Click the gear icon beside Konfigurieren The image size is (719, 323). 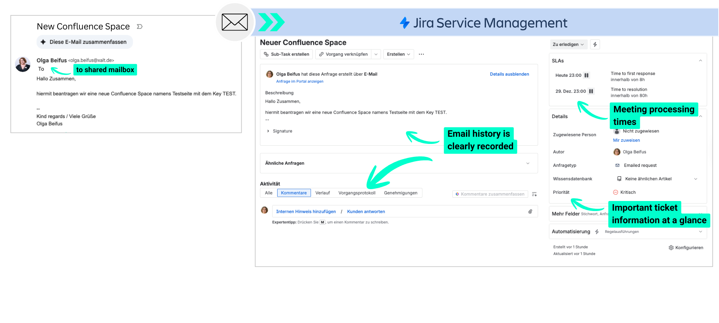(671, 247)
